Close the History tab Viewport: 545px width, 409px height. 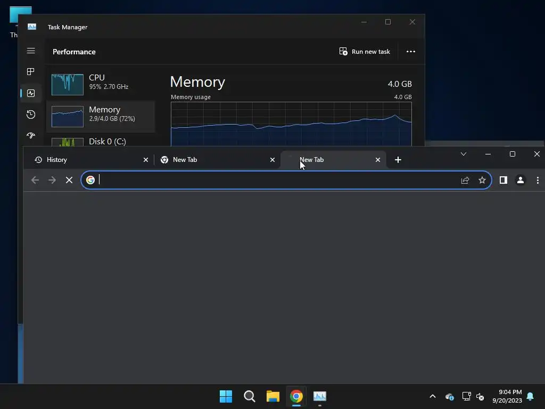146,160
